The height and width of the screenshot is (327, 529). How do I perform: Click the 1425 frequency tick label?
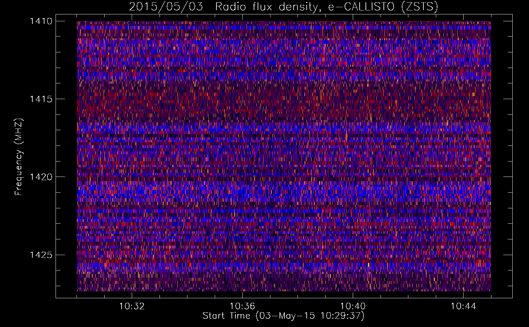[x=41, y=255]
